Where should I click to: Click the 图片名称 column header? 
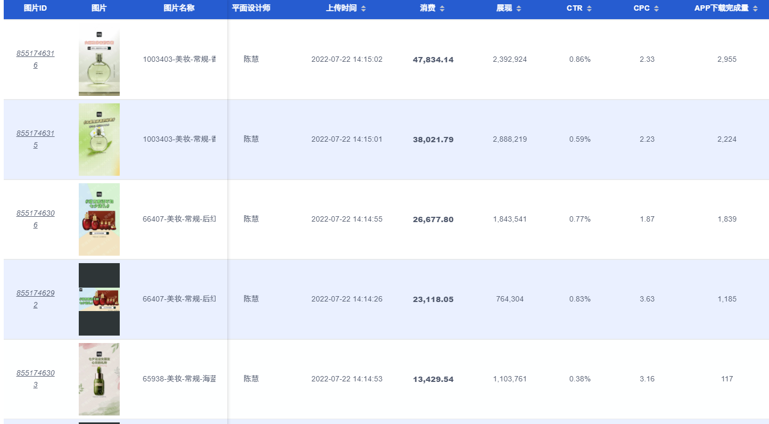[x=179, y=9]
